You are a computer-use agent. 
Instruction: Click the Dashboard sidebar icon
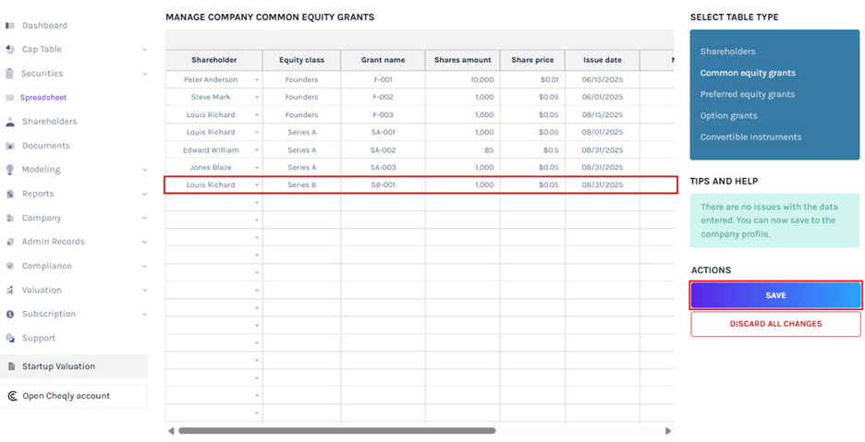point(10,25)
